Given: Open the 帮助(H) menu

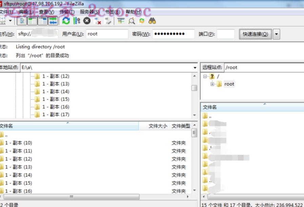Looking at the screenshot, I should coord(134,12).
